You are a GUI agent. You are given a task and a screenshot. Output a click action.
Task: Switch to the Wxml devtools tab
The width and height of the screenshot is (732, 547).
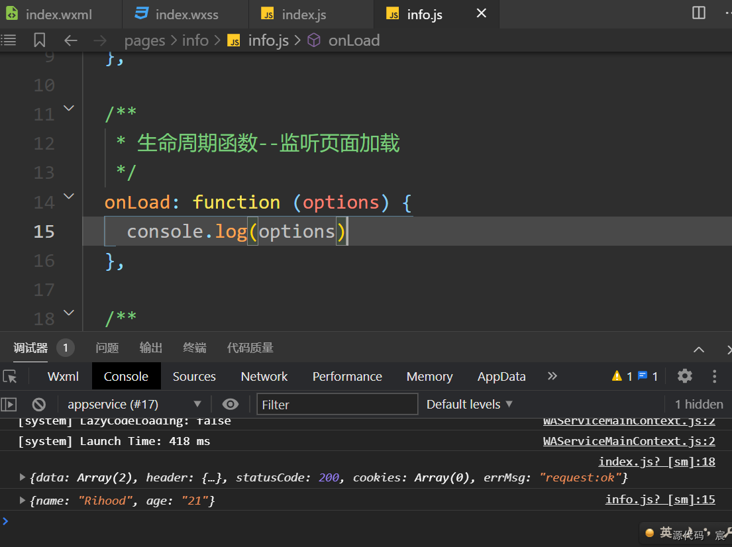point(63,376)
